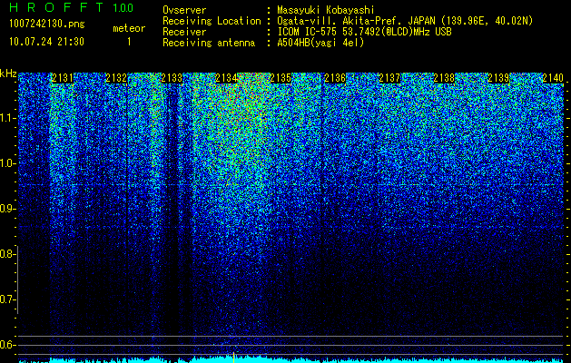Screen dimensions: 571x363
Task: Click the A504HB(yagi 4el) antenna text
Action: (320, 43)
